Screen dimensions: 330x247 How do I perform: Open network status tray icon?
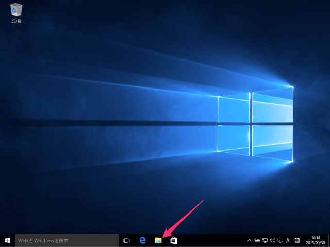pos(265,240)
